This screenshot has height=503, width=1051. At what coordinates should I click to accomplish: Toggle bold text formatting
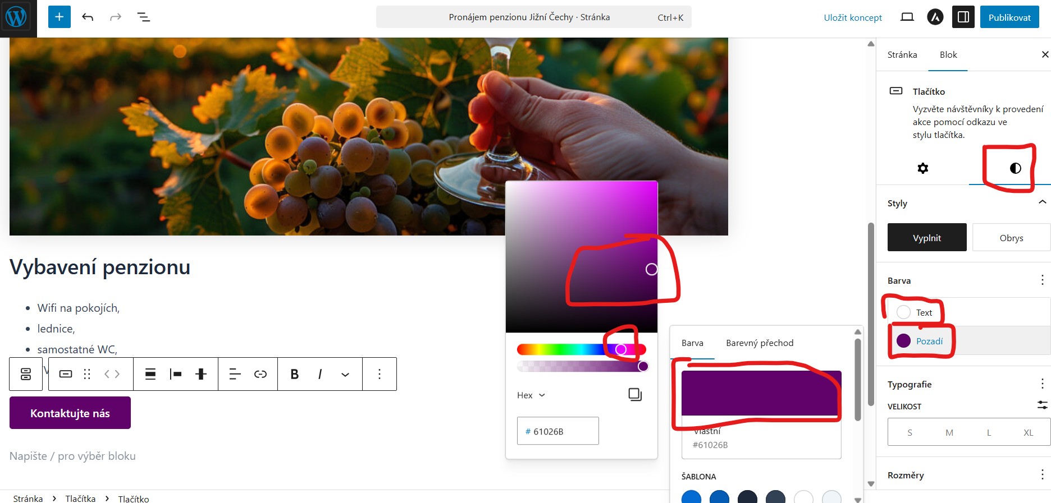point(294,374)
